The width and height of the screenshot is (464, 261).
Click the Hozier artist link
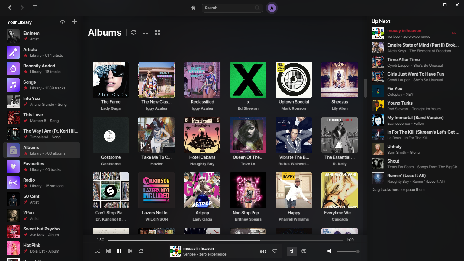tap(156, 164)
